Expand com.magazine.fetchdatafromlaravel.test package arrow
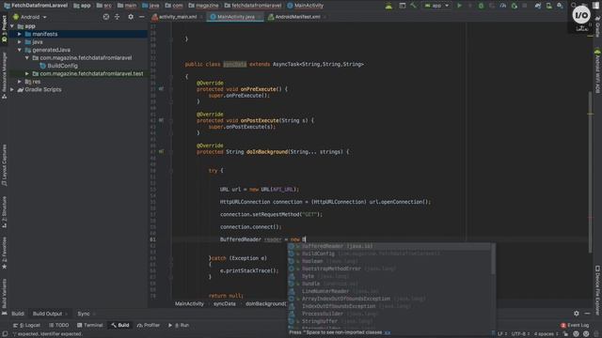 [27, 73]
